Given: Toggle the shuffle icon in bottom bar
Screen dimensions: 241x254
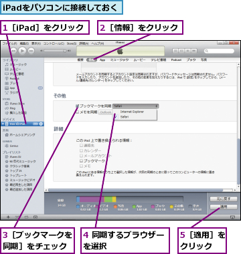Looking at the screenshot, I should (17, 217).
